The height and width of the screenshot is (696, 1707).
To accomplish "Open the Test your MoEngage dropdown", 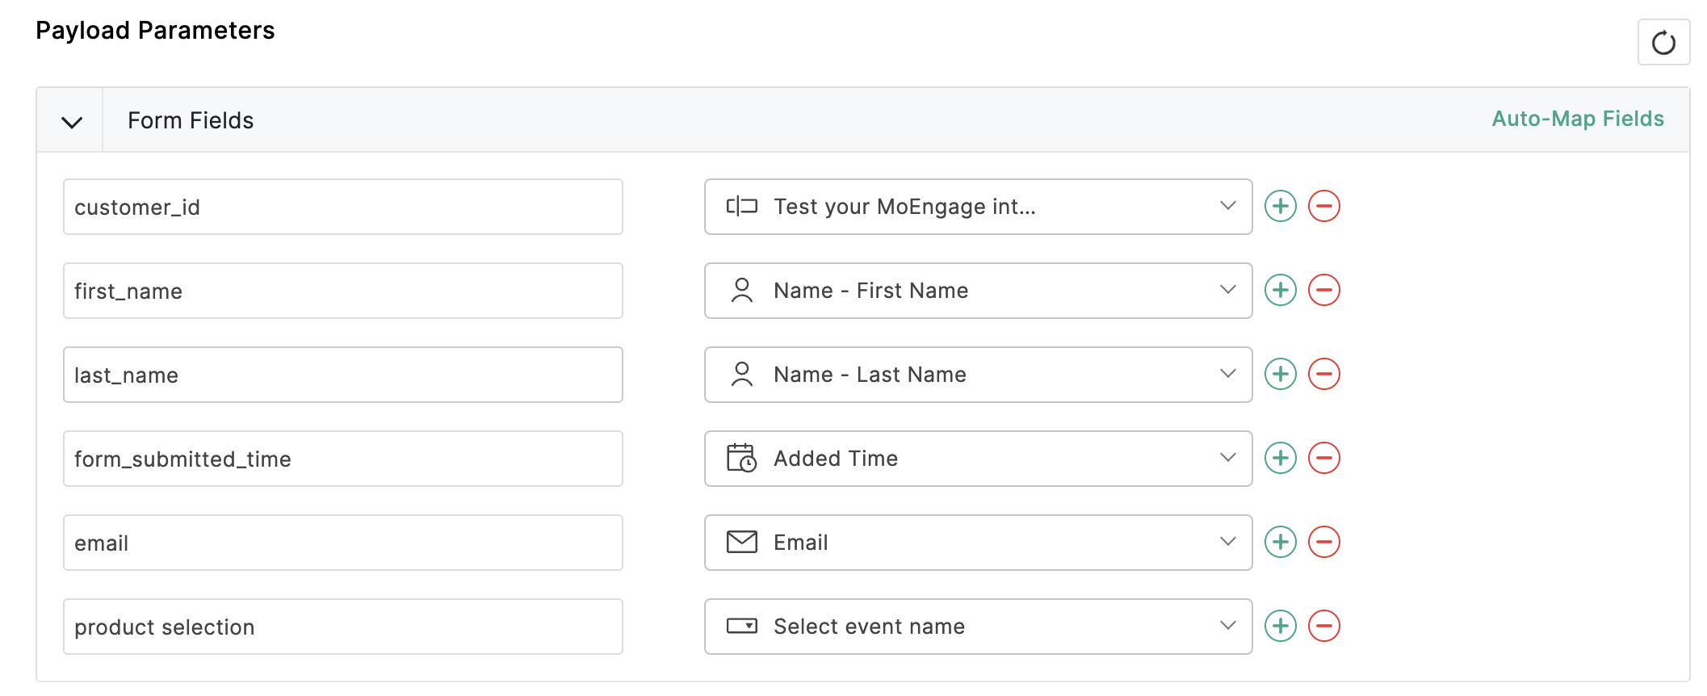I will 977,207.
